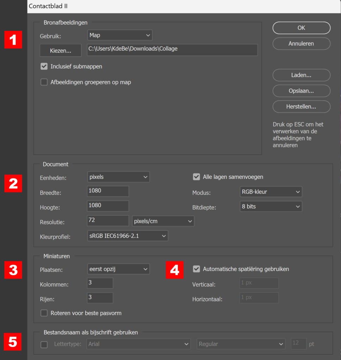Click the Laden... button

301,75
